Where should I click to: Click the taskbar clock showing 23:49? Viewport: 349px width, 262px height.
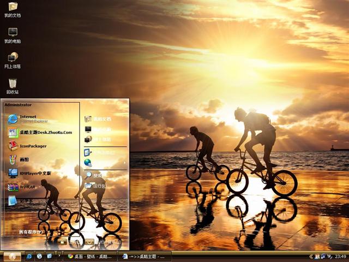point(340,256)
